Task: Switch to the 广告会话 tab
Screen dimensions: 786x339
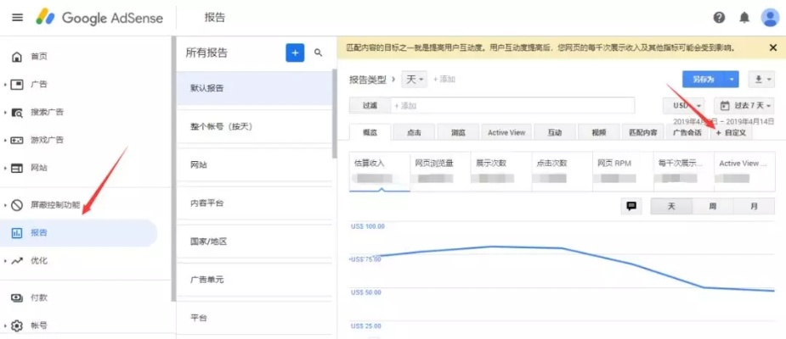Action: click(687, 132)
